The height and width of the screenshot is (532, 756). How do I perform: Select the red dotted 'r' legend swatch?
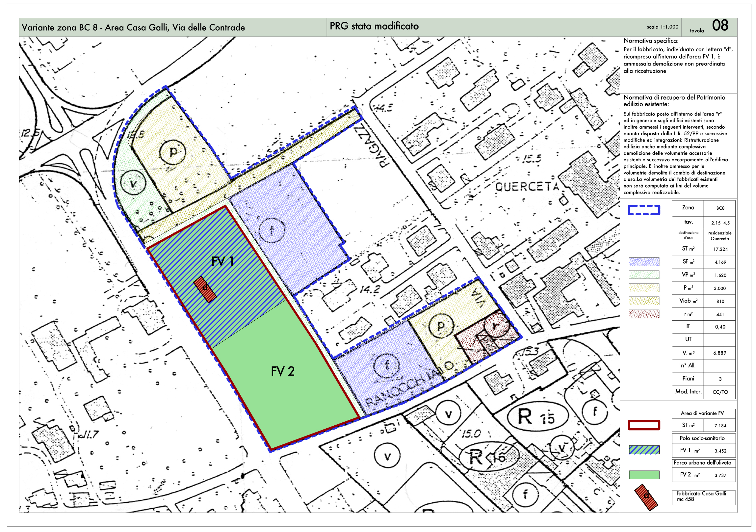point(644,314)
